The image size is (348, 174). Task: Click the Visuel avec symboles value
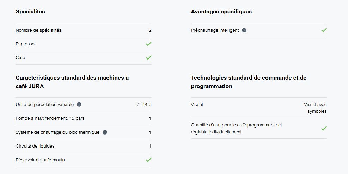[315, 108]
